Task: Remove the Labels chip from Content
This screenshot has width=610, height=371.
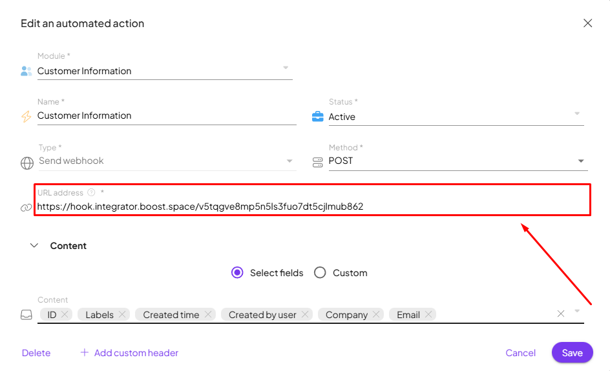Action: [x=122, y=315]
